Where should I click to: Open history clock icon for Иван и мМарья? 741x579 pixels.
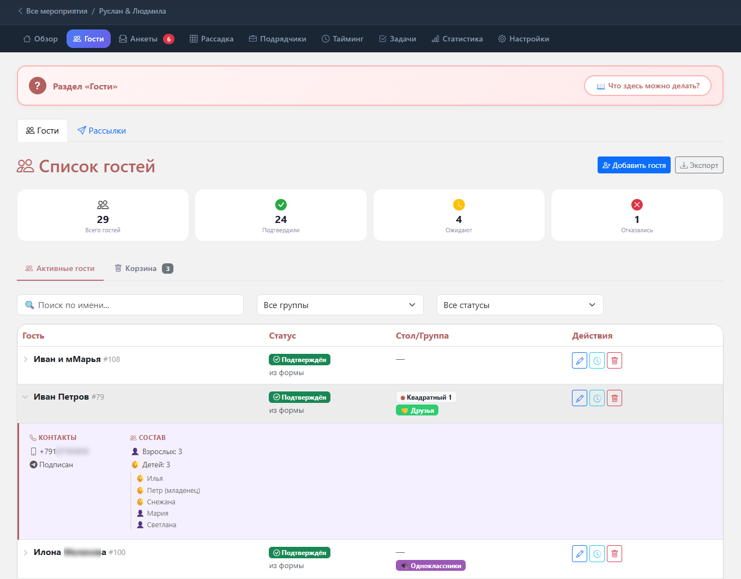(597, 360)
